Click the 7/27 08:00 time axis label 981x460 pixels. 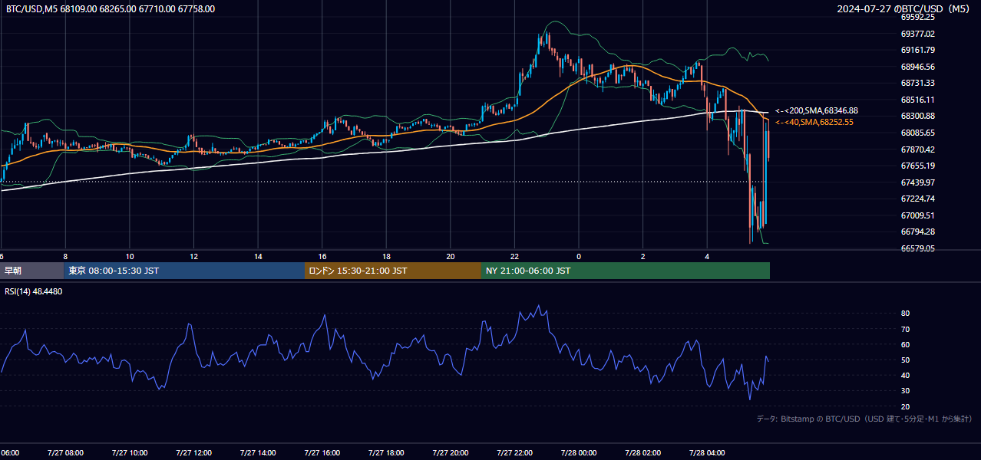65,453
